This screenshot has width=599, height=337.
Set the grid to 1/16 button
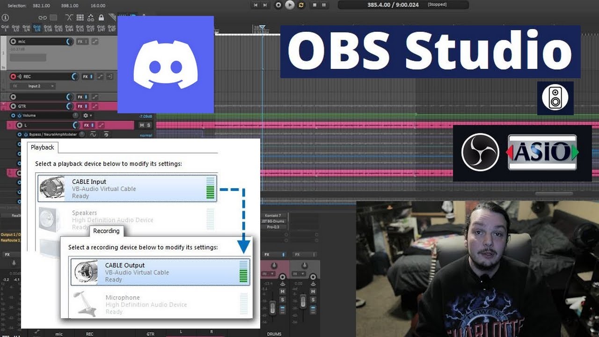tap(48, 28)
